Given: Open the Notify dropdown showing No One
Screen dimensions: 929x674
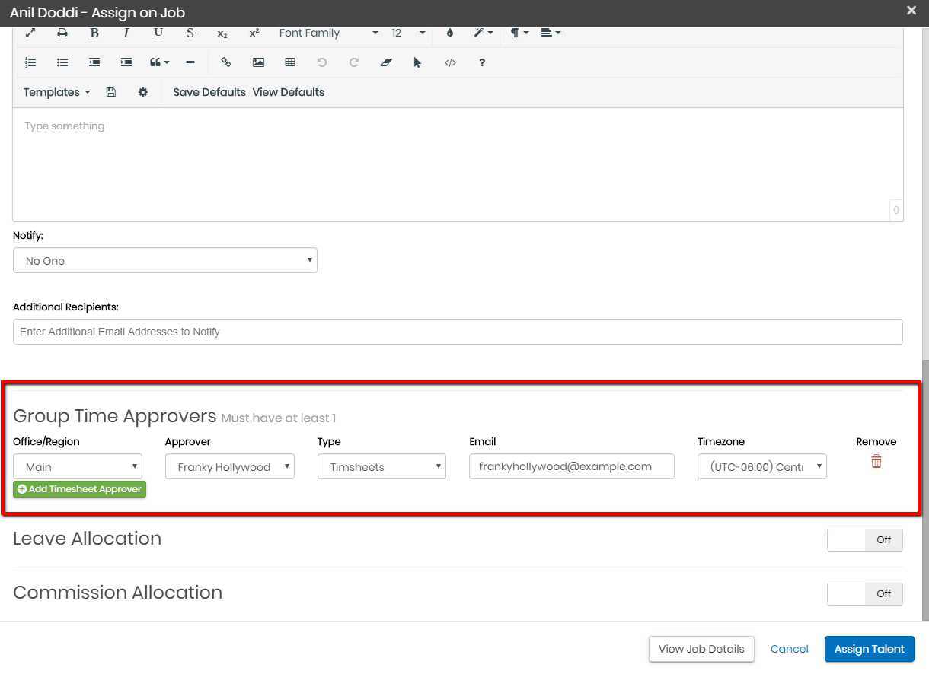Looking at the screenshot, I should [x=165, y=261].
